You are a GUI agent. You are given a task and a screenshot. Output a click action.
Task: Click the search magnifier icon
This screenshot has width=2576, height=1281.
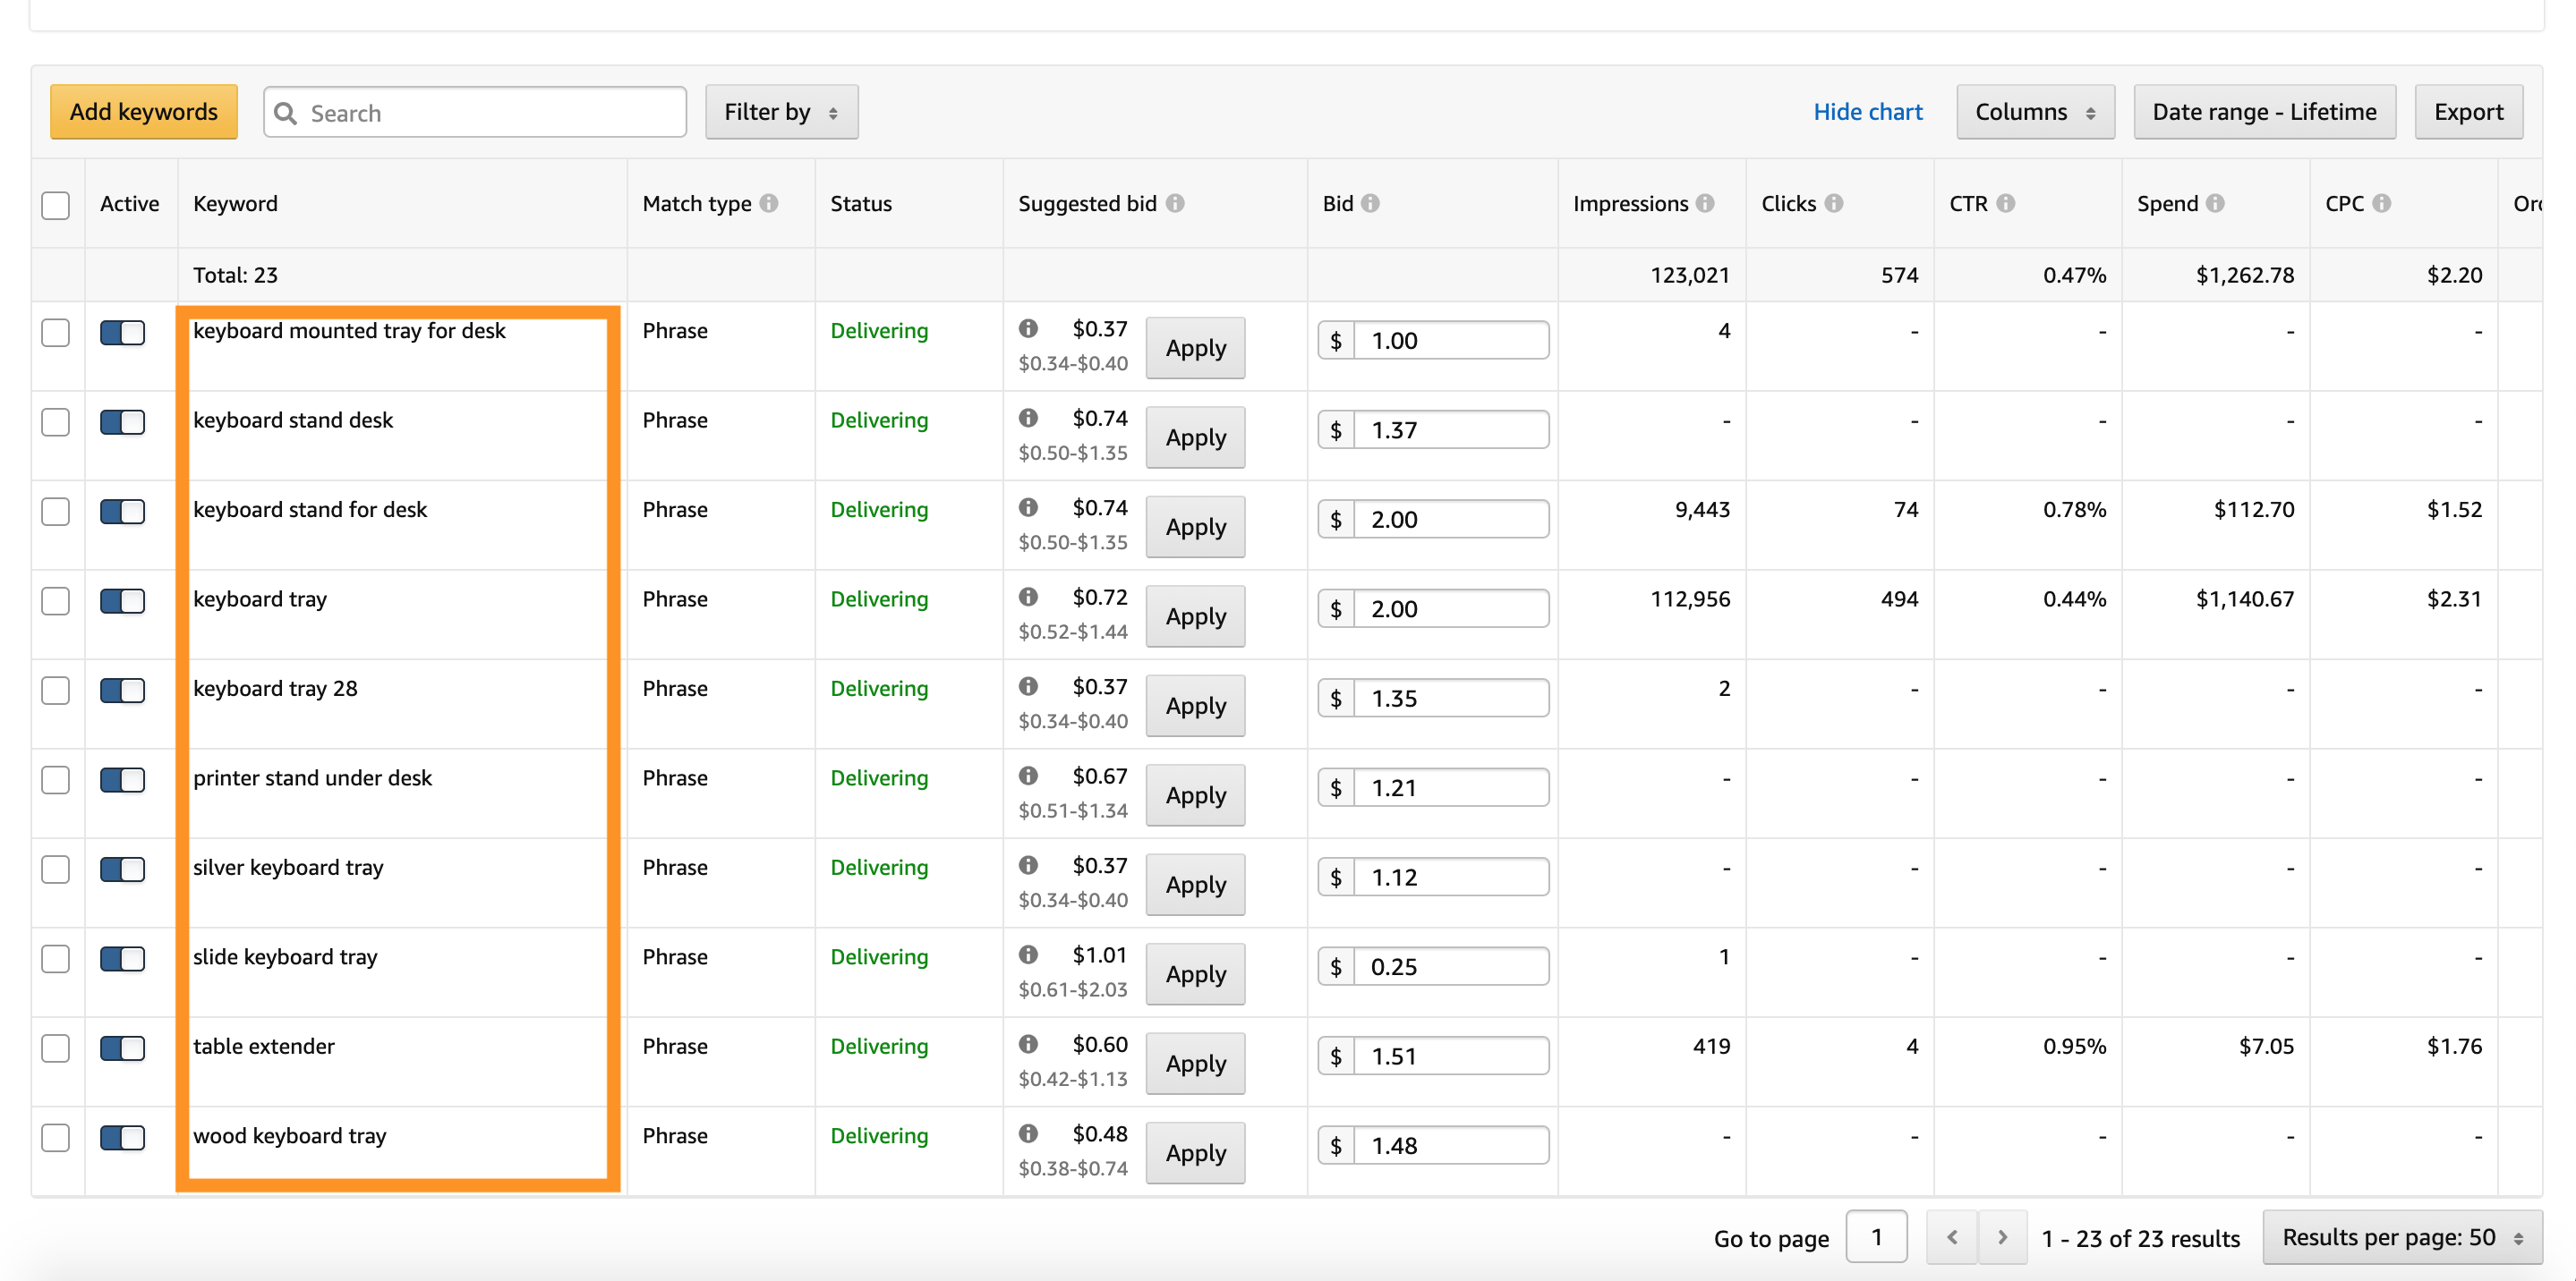[x=286, y=113]
